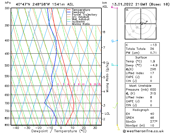Click the green wind barb at 700 hPa
The width and height of the screenshot is (172, 133).
[x=115, y=105]
